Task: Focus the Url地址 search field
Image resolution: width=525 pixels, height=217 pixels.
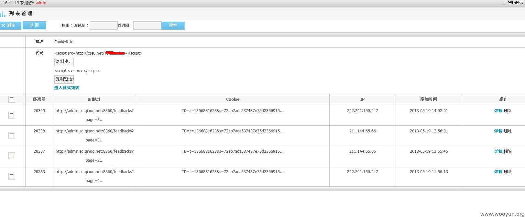Action: coord(104,26)
